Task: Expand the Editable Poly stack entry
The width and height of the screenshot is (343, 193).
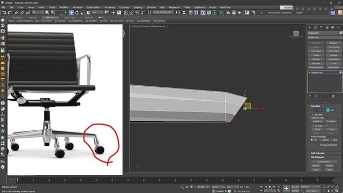Action: [x=310, y=72]
